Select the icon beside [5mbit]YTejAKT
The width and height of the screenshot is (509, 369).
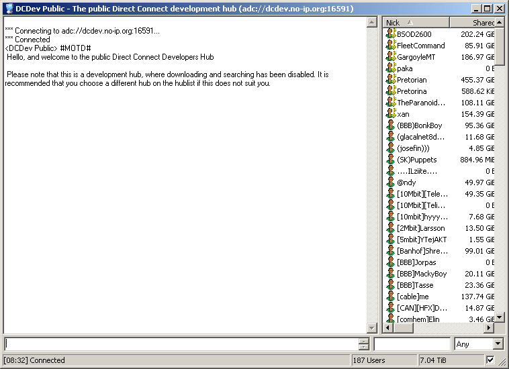[x=391, y=239]
